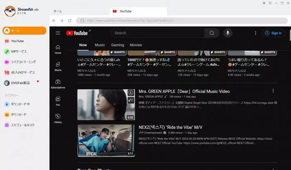The image size is (291, 170).
Task: Go forward with the right arrow
Action: (62, 21)
